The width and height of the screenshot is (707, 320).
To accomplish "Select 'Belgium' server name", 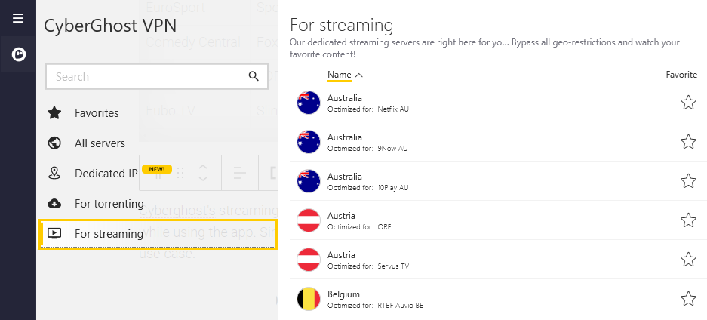I will [x=343, y=294].
